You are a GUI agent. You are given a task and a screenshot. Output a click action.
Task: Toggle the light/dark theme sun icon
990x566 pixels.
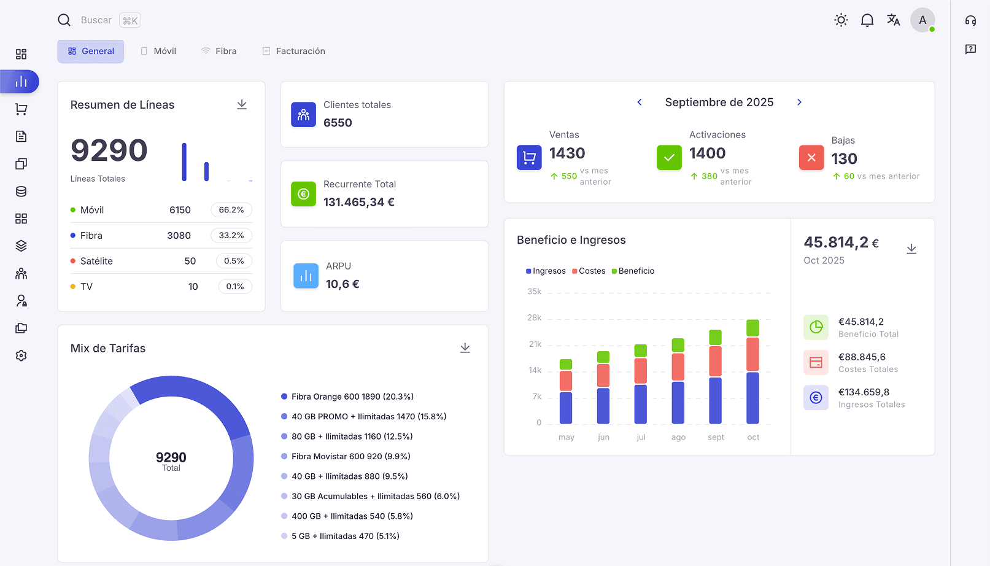pos(841,20)
